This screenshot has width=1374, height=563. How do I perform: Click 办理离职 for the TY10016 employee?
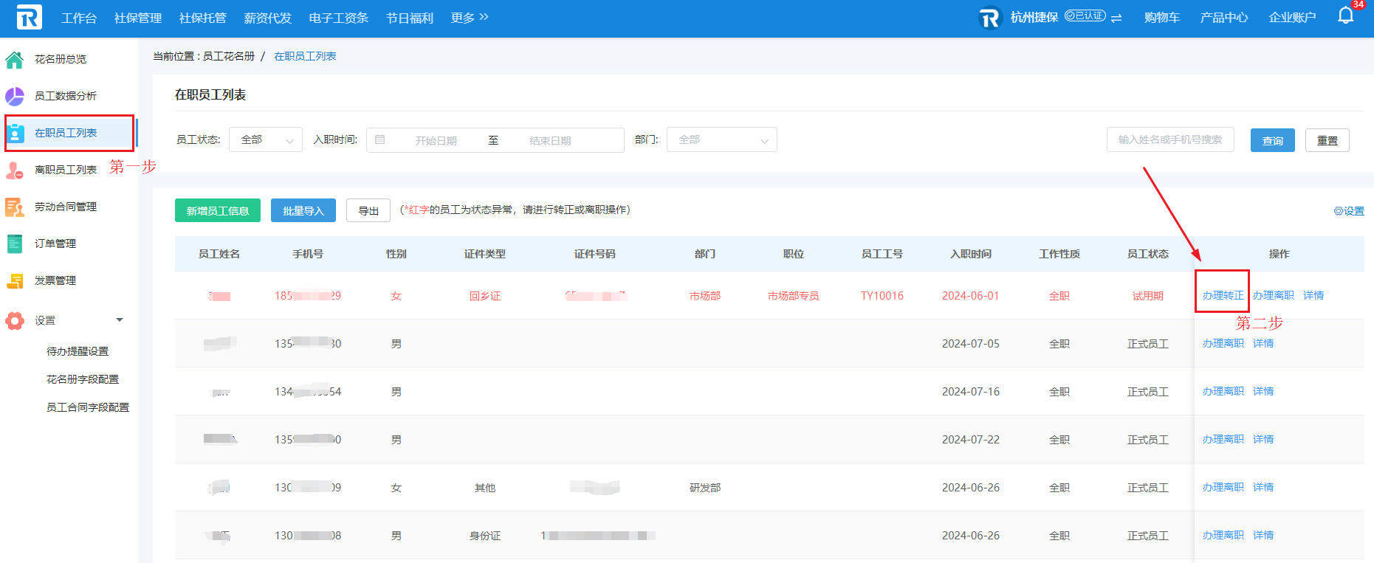point(1274,295)
